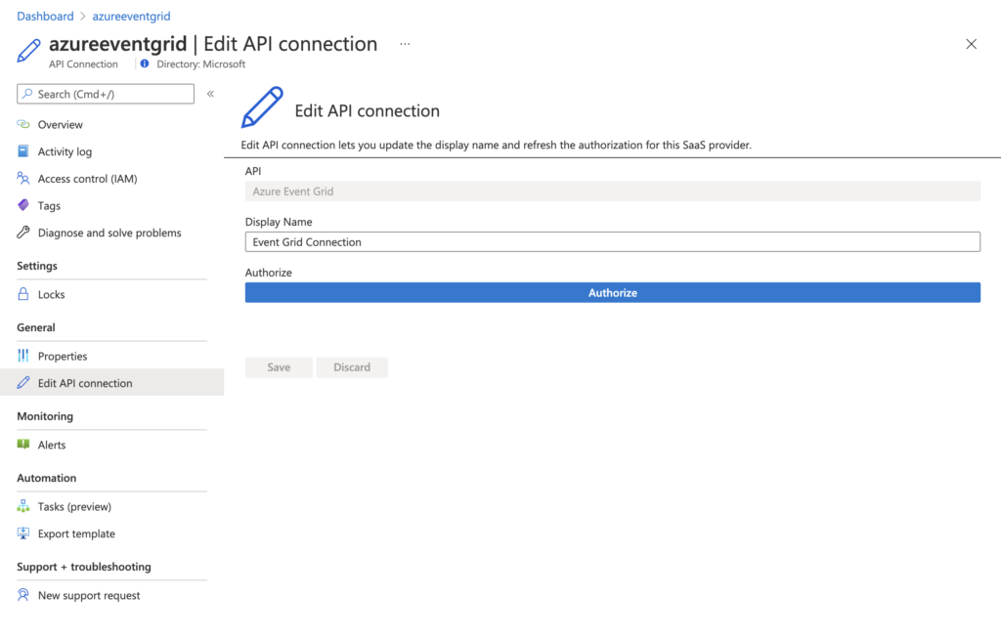Screen dimensions: 1001x639
Task: Click the large pencil icon beside page title
Action: click(28, 51)
